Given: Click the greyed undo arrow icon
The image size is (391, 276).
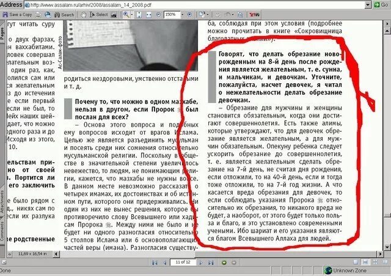Looking at the screenshot, I should [x=227, y=15].
